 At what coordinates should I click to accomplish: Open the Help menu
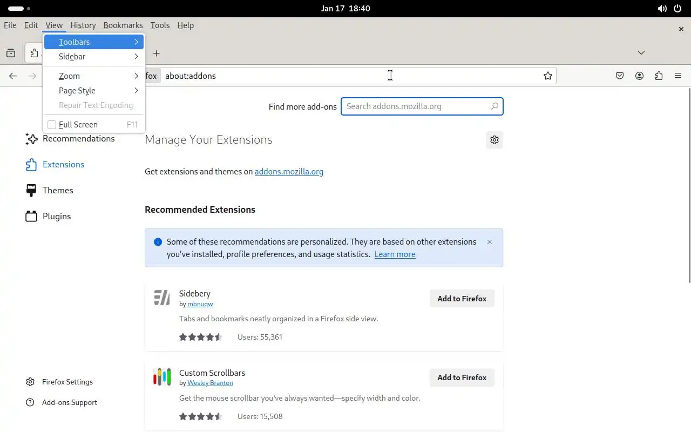(185, 25)
